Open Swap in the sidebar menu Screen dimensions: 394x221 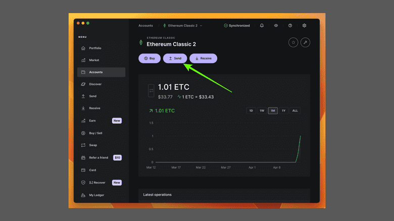[93, 145]
